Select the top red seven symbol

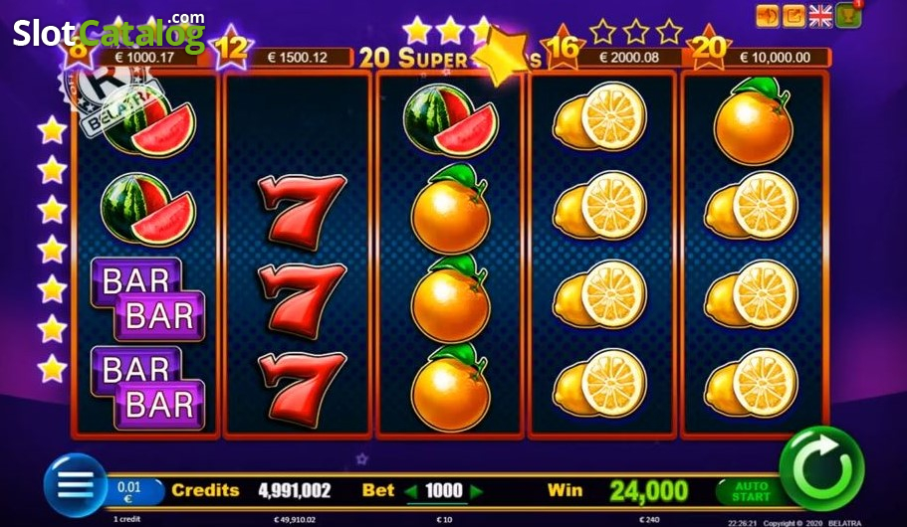point(302,212)
